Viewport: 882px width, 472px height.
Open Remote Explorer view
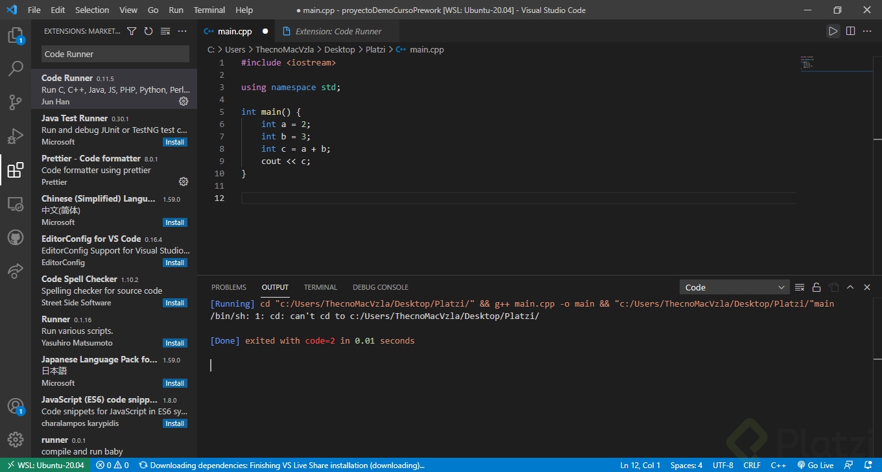click(16, 204)
